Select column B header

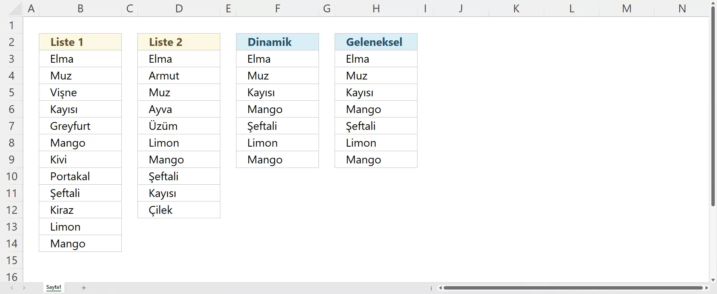click(x=80, y=9)
